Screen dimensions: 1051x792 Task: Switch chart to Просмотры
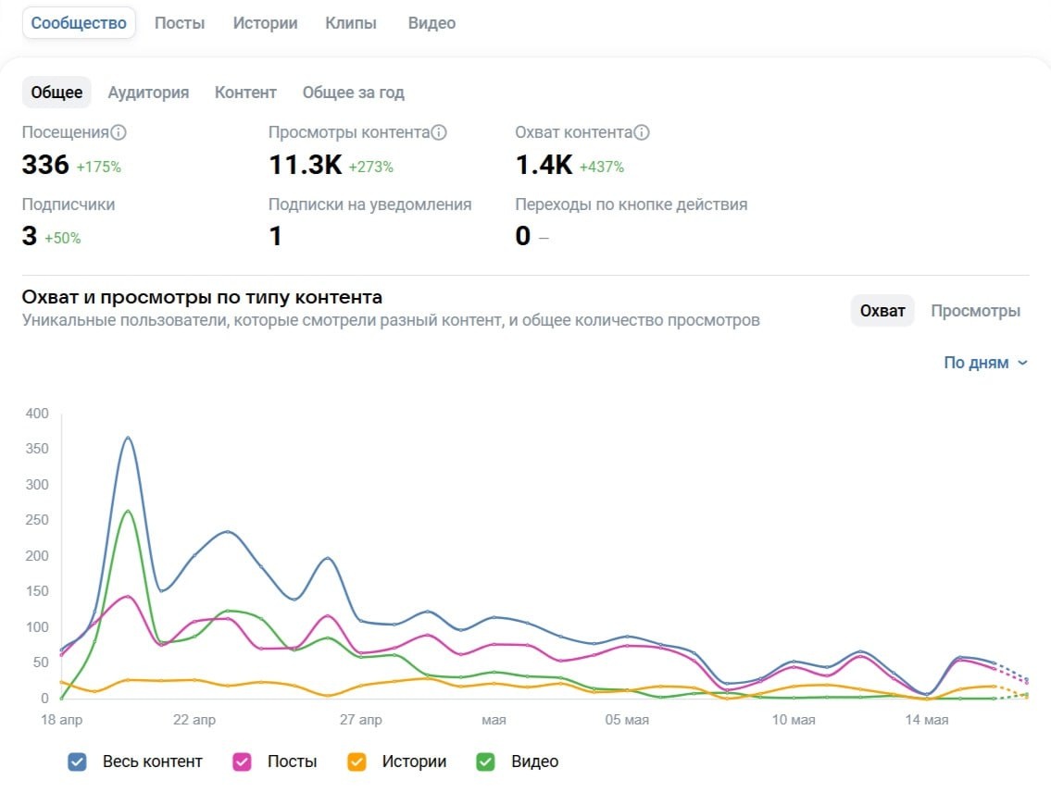tap(975, 311)
